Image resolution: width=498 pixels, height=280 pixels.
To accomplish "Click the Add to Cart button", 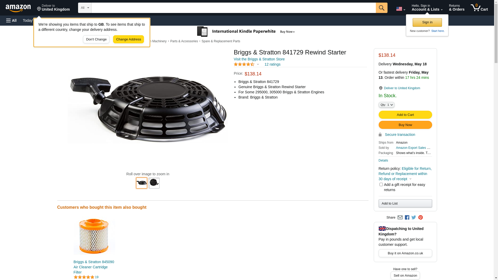I will 405,115.
